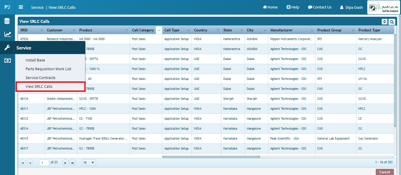Select Service Contracts menu item
The image size is (401, 175).
(x=41, y=78)
